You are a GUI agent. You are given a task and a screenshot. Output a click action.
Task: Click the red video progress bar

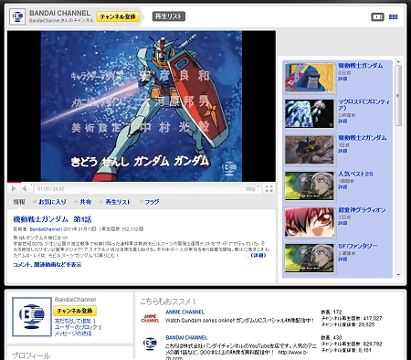click(x=14, y=182)
